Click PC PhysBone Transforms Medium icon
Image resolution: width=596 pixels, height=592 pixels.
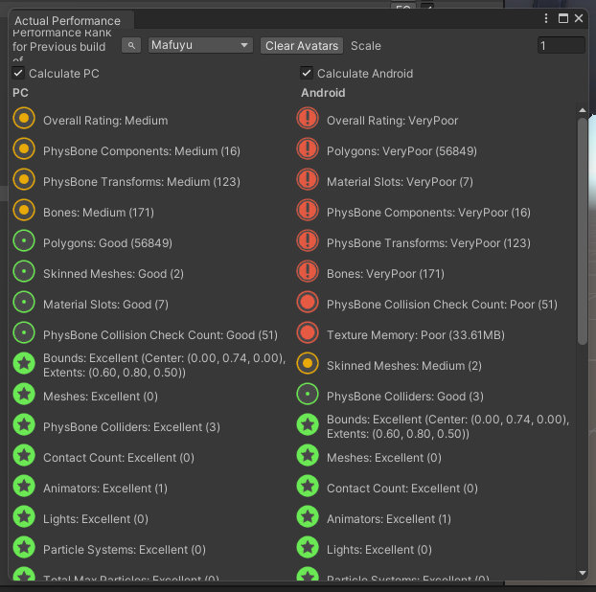coord(24,179)
